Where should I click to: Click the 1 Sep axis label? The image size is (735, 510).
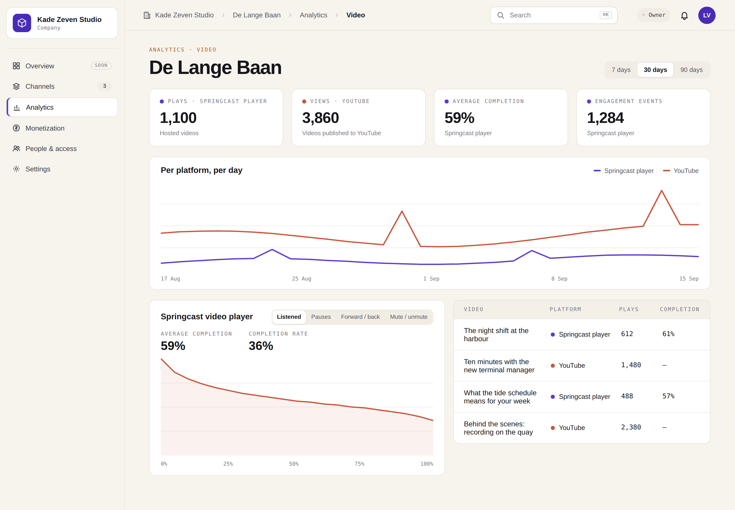(431, 279)
